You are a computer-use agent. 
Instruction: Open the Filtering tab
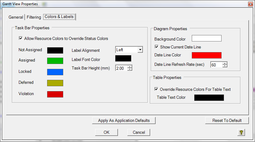coord(33,17)
